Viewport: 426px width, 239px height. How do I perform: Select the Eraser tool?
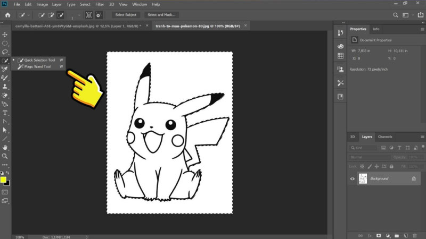click(x=5, y=96)
